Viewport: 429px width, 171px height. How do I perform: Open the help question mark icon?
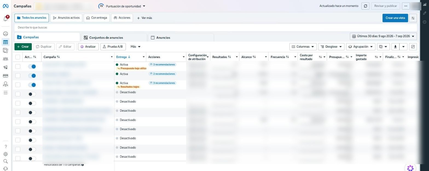pos(6,147)
